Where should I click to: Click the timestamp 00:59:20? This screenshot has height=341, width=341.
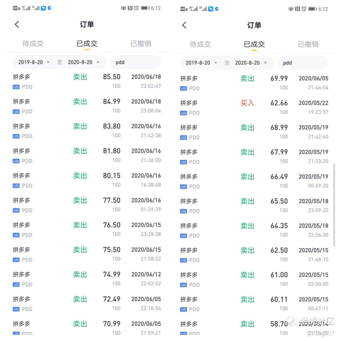[318, 186]
